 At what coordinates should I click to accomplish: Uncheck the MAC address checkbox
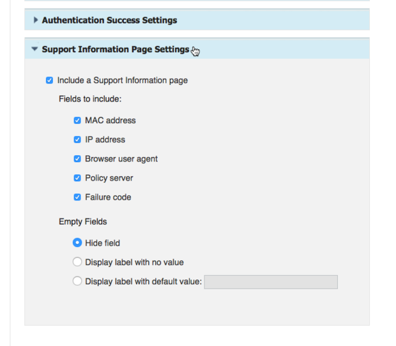pyautogui.click(x=77, y=121)
